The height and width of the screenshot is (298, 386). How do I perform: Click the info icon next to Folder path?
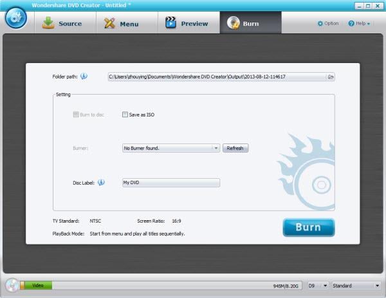click(84, 77)
